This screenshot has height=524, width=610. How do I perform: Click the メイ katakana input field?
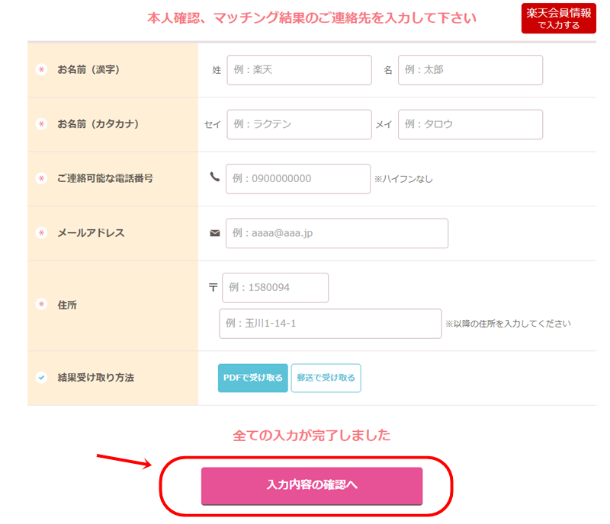click(470, 124)
